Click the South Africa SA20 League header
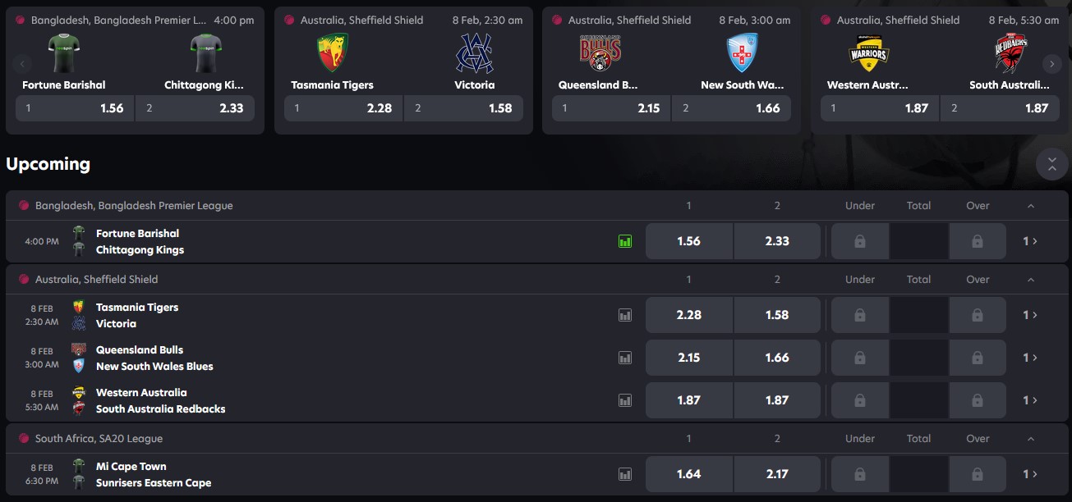The image size is (1072, 502). pos(100,438)
